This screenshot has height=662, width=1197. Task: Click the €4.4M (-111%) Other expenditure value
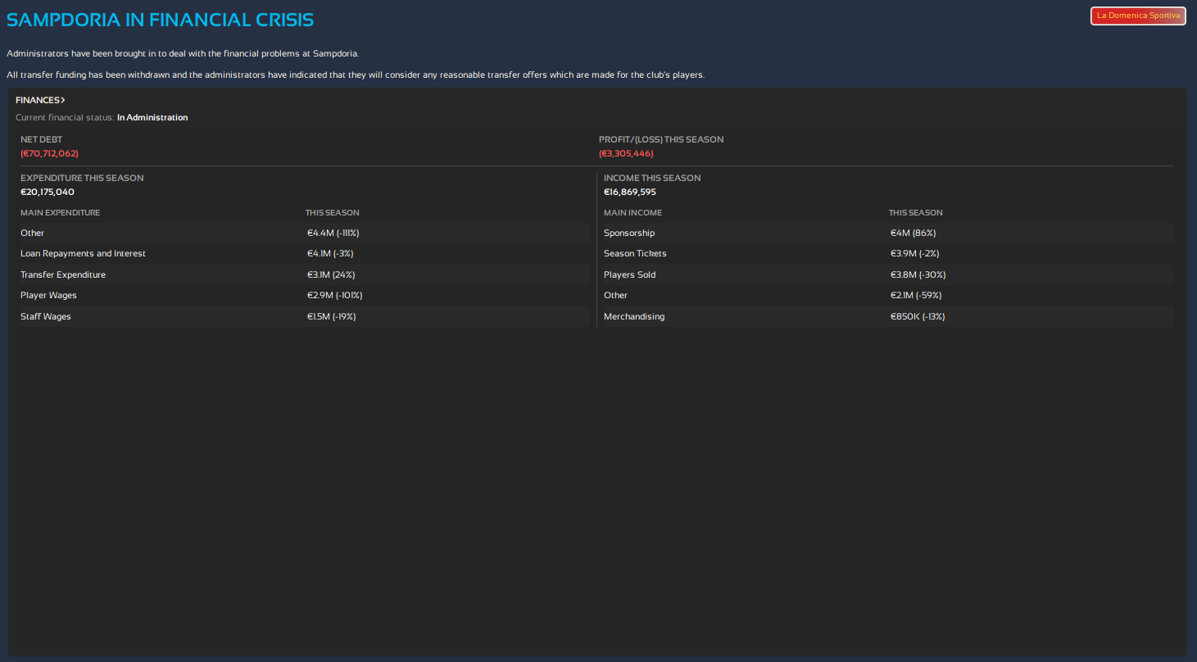pyautogui.click(x=333, y=234)
